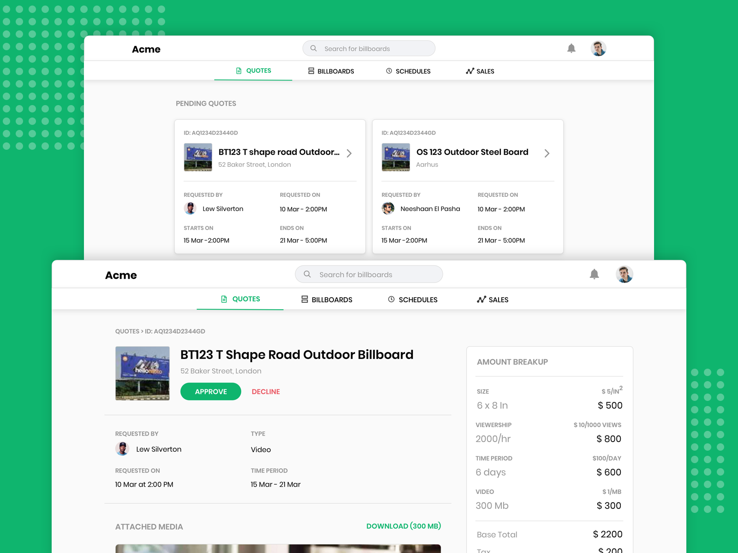The width and height of the screenshot is (738, 553).
Task: Expand the OS 123 Outdoor Steel Board card
Action: [548, 153]
